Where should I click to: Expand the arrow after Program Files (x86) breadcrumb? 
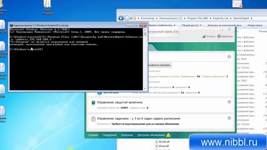pyautogui.click(x=210, y=18)
